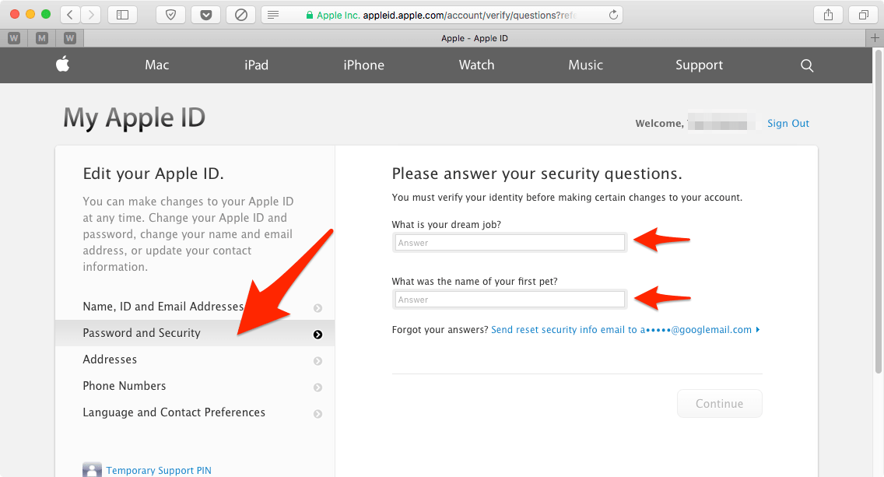Click the page vertical scrollbar

pyautogui.click(x=878, y=212)
